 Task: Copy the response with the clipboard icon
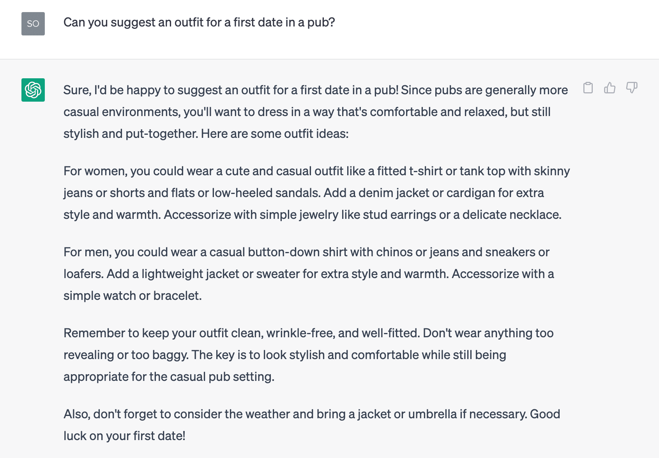pyautogui.click(x=588, y=88)
